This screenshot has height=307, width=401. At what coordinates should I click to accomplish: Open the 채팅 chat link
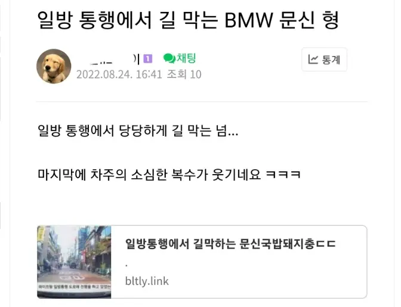[x=180, y=58]
